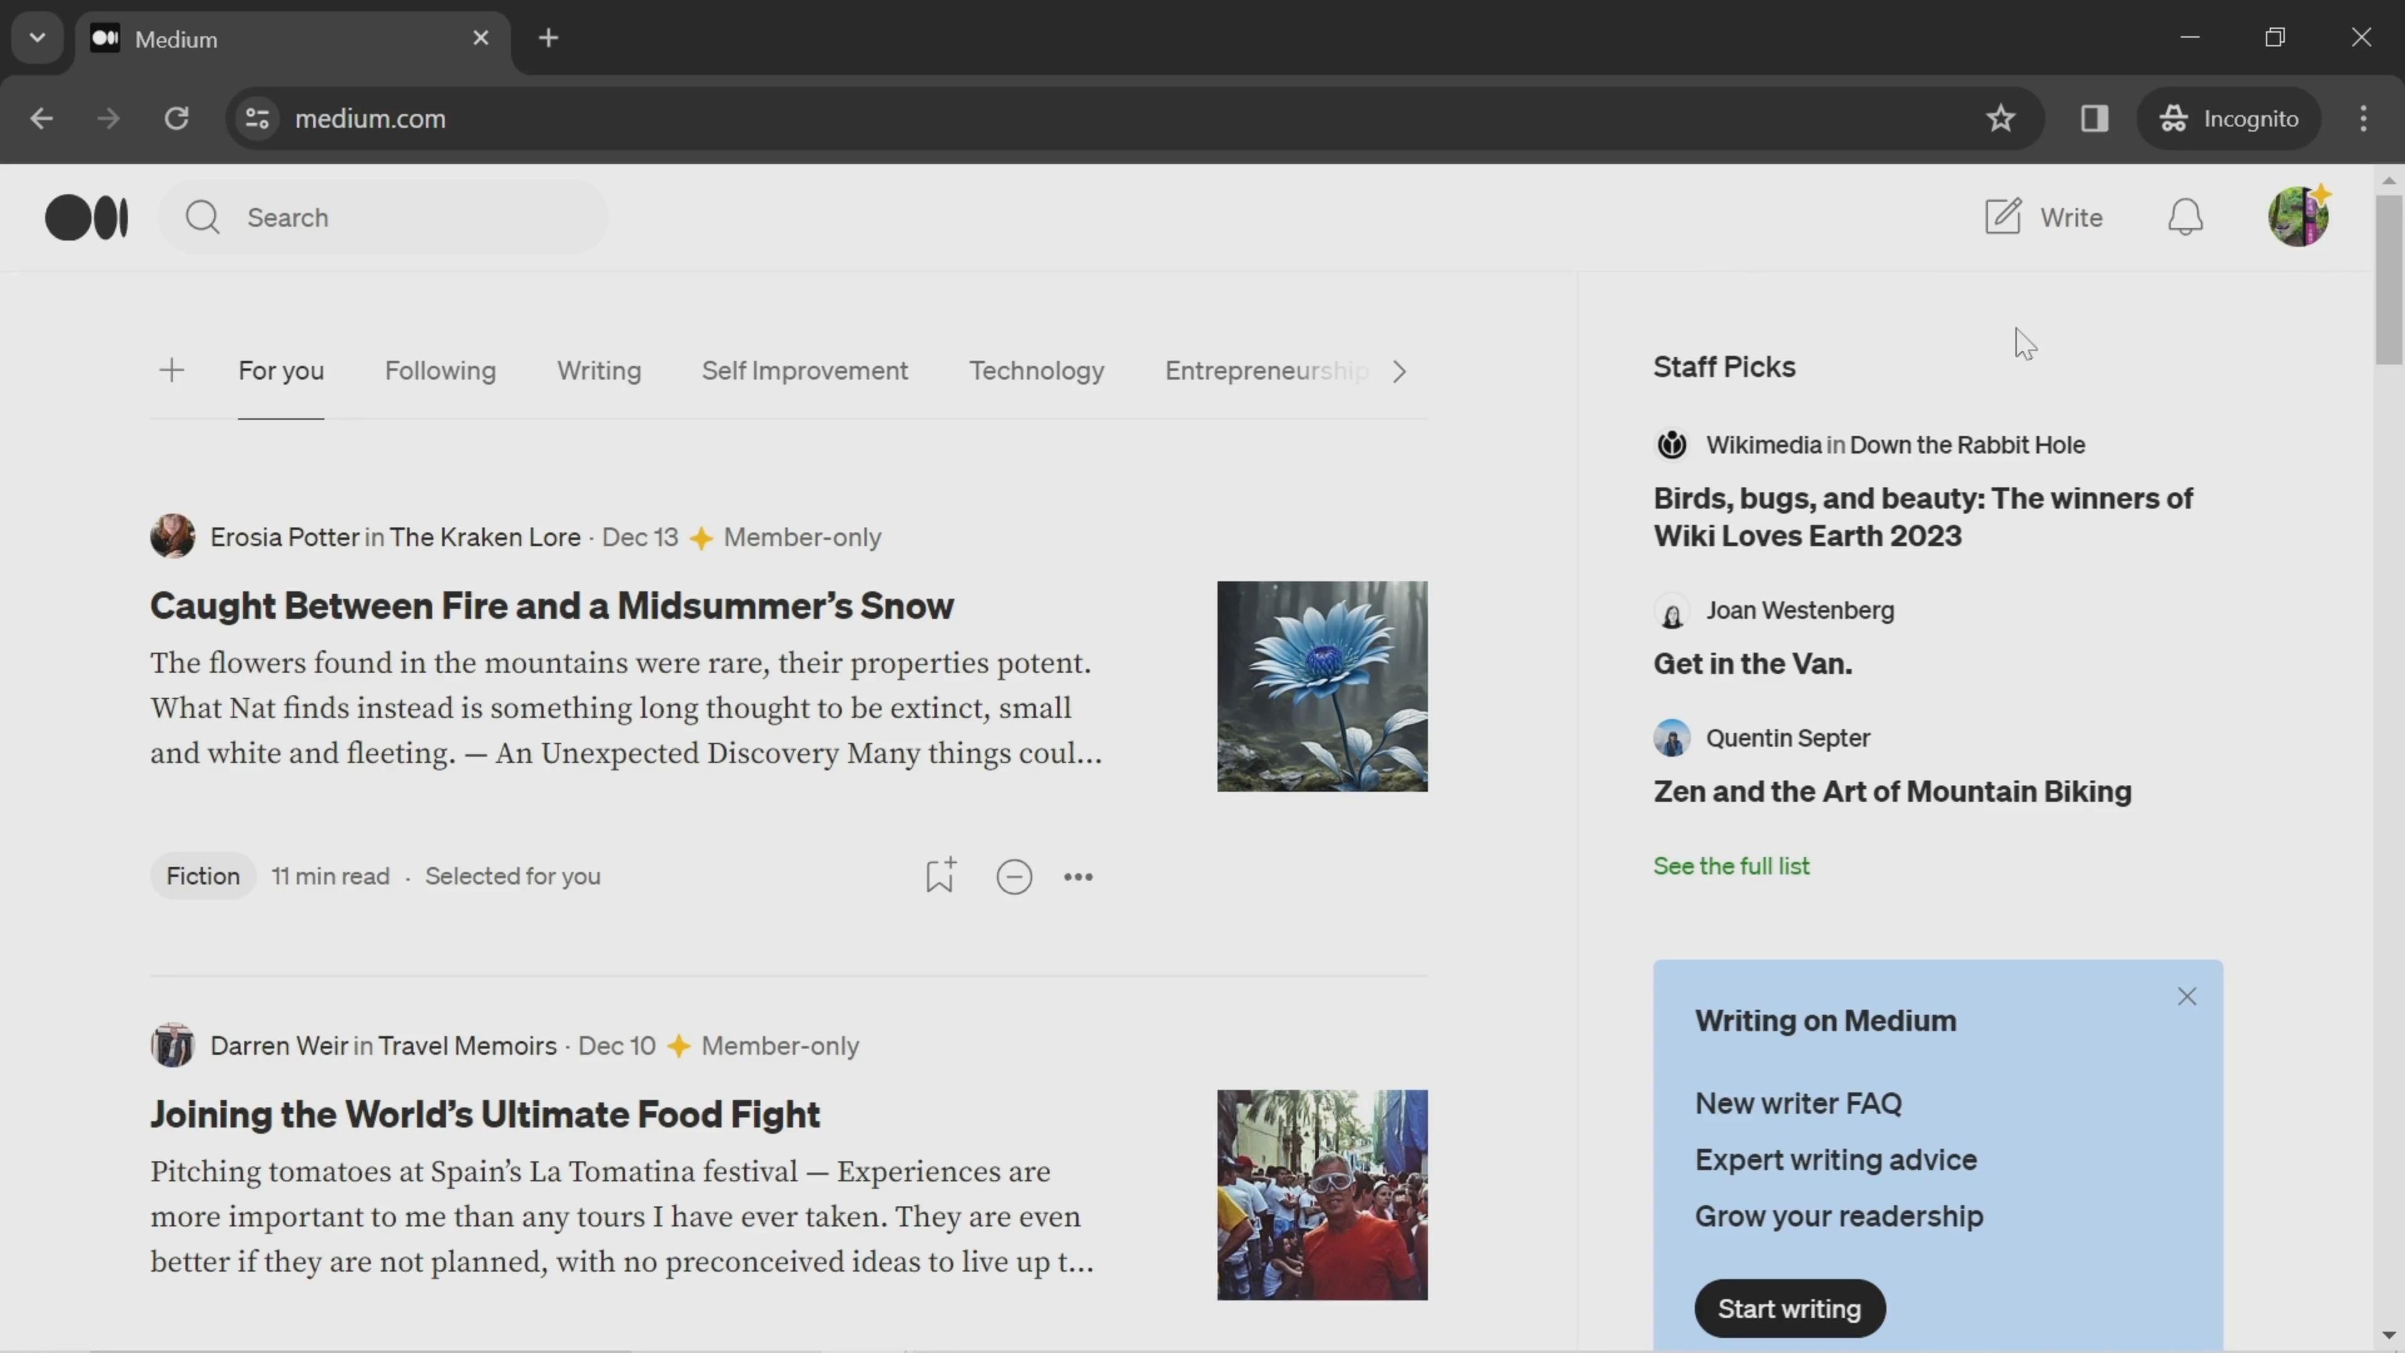The width and height of the screenshot is (2405, 1353).
Task: Click the Write pencil icon
Action: click(x=2003, y=217)
